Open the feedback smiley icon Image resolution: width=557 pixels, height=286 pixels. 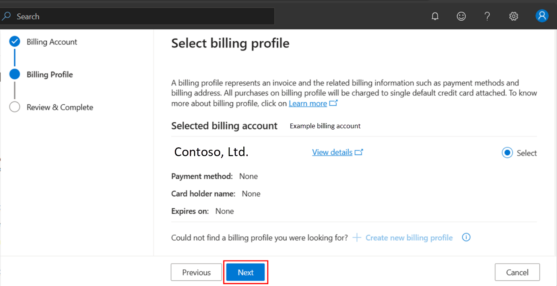461,16
